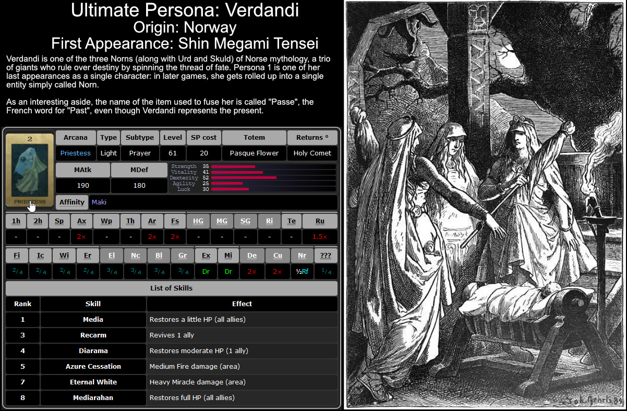Click the Totem column header
The image size is (627, 411).
[x=254, y=138]
